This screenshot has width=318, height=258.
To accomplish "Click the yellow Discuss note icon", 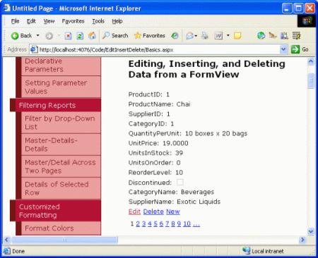I will [237, 36].
